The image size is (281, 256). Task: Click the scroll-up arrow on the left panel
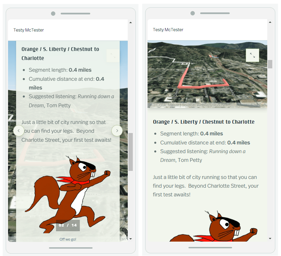coord(130,22)
